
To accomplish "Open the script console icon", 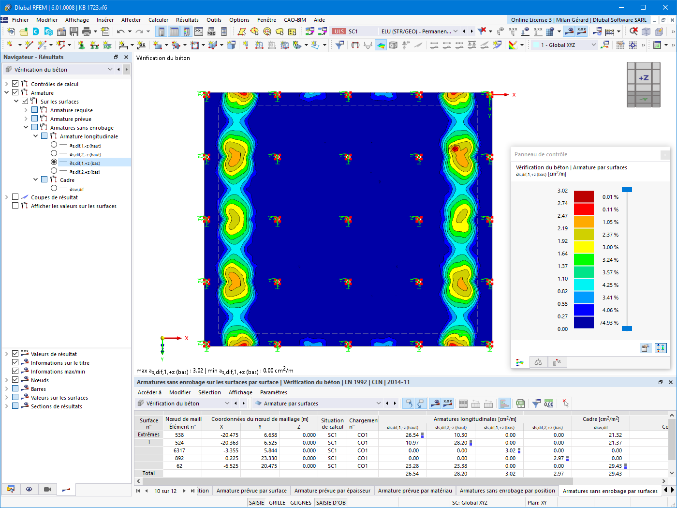I will [199, 31].
